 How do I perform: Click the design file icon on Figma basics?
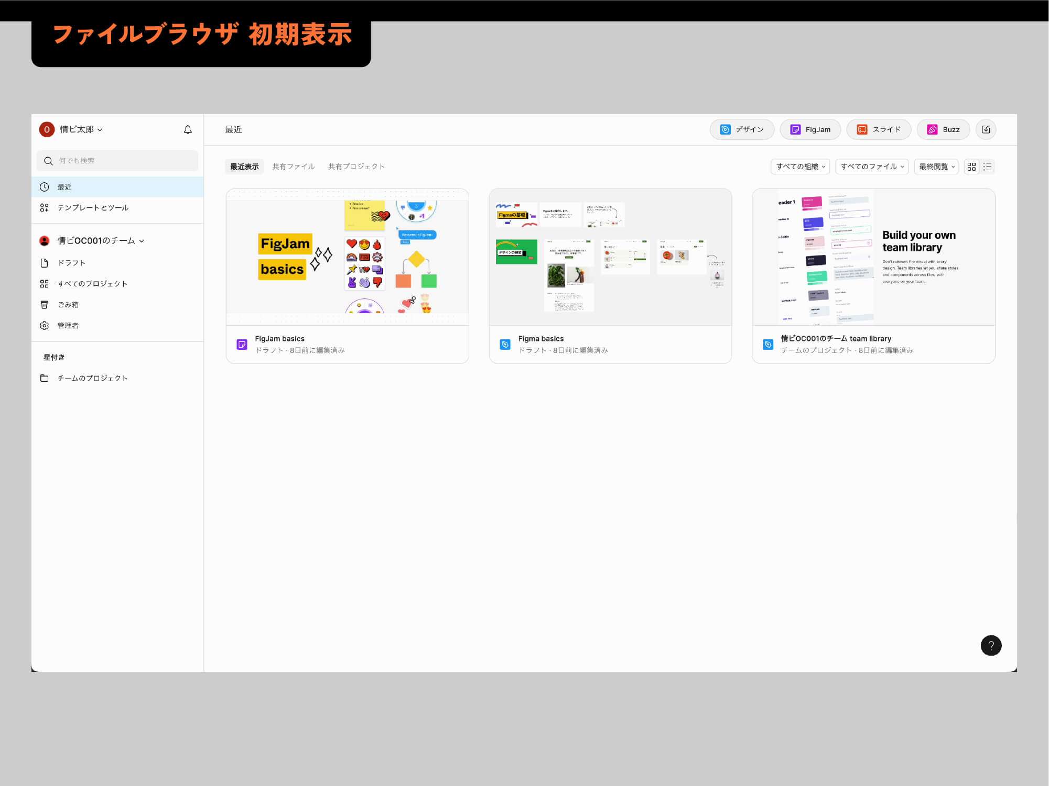(505, 345)
